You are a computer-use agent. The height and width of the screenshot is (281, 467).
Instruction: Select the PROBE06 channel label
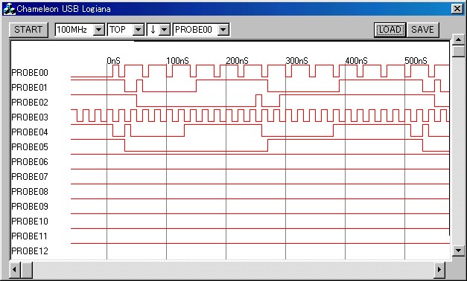point(30,162)
